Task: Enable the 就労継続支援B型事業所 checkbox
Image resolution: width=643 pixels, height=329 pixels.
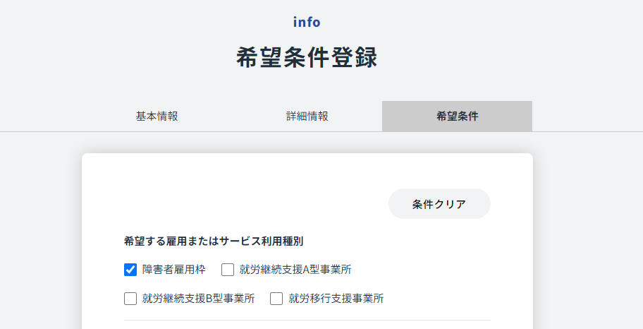Action: click(x=130, y=299)
